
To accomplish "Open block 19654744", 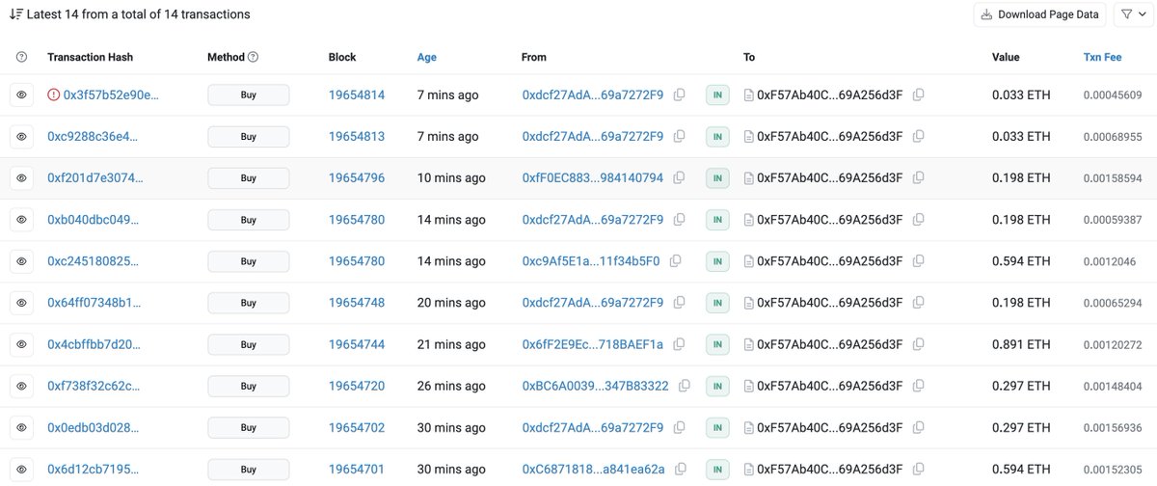I will [357, 344].
